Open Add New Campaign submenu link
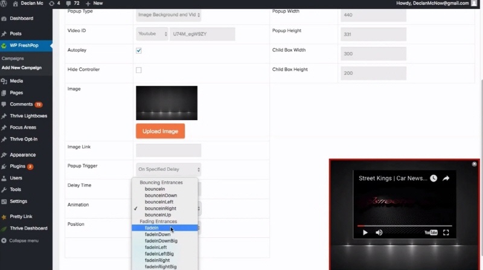 tap(22, 68)
